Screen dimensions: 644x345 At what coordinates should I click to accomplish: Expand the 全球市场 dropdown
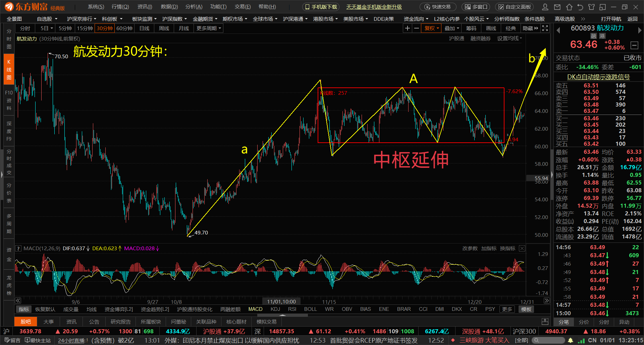[265, 19]
